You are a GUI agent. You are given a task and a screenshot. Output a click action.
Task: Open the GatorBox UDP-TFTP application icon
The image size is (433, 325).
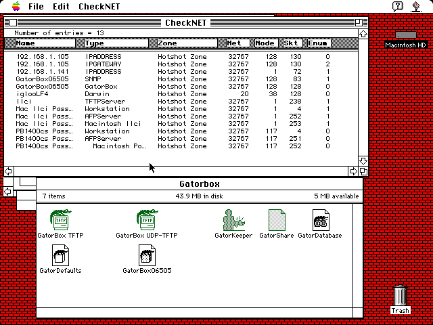click(x=147, y=220)
